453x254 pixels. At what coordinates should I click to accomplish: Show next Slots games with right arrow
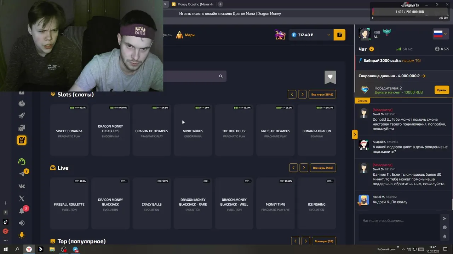click(x=302, y=94)
